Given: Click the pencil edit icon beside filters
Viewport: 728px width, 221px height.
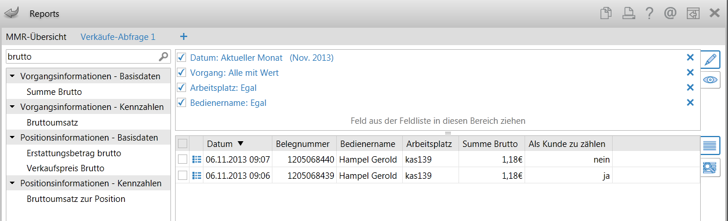Looking at the screenshot, I should [x=711, y=59].
